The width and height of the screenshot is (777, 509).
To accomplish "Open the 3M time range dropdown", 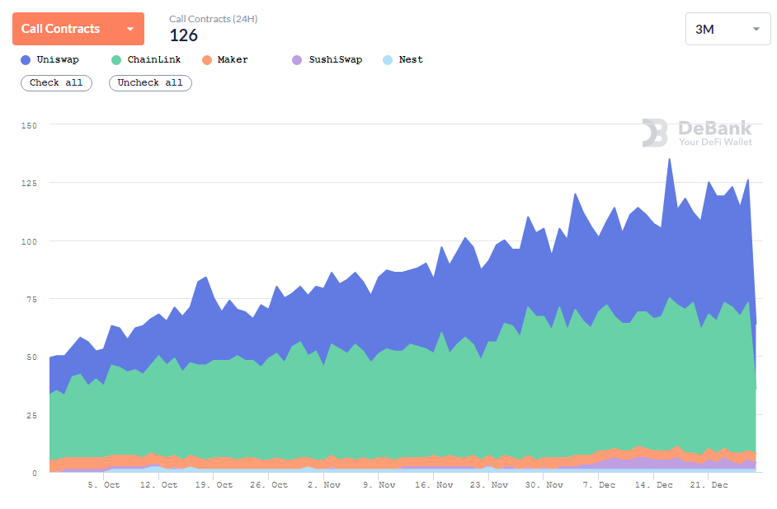I will coord(728,29).
